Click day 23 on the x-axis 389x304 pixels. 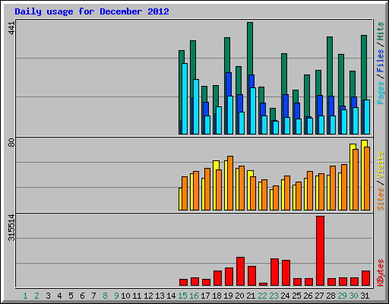pyautogui.click(x=274, y=296)
